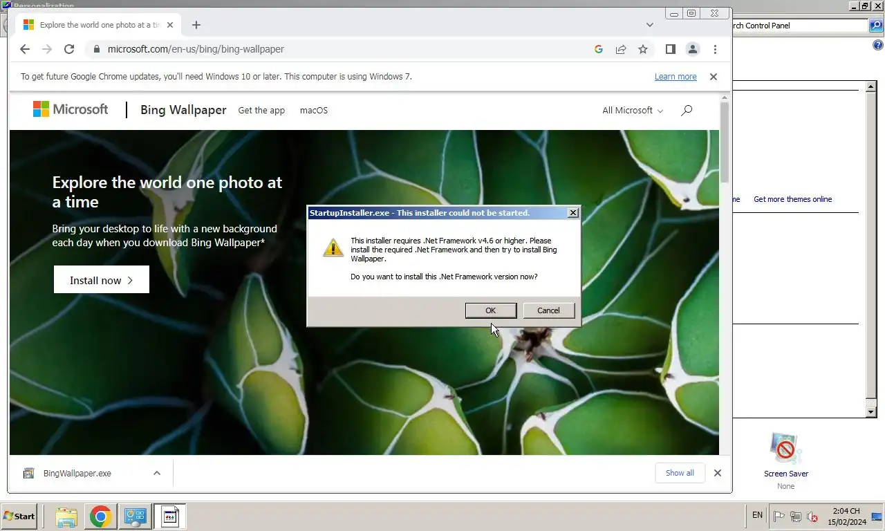The image size is (885, 531).
Task: Click the Chrome forward arrow
Action: coord(47,49)
